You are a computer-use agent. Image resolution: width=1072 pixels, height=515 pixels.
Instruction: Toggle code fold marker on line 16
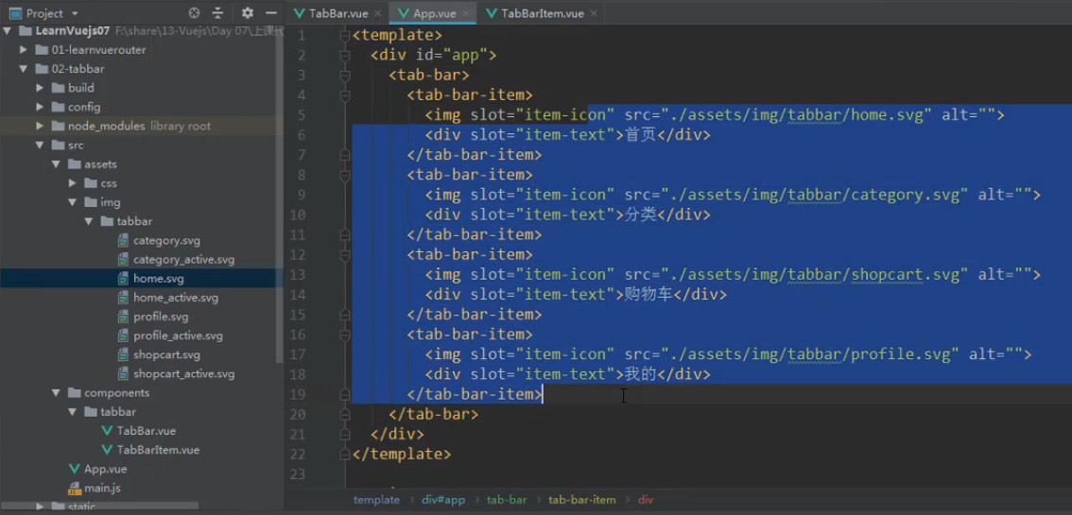tap(345, 335)
